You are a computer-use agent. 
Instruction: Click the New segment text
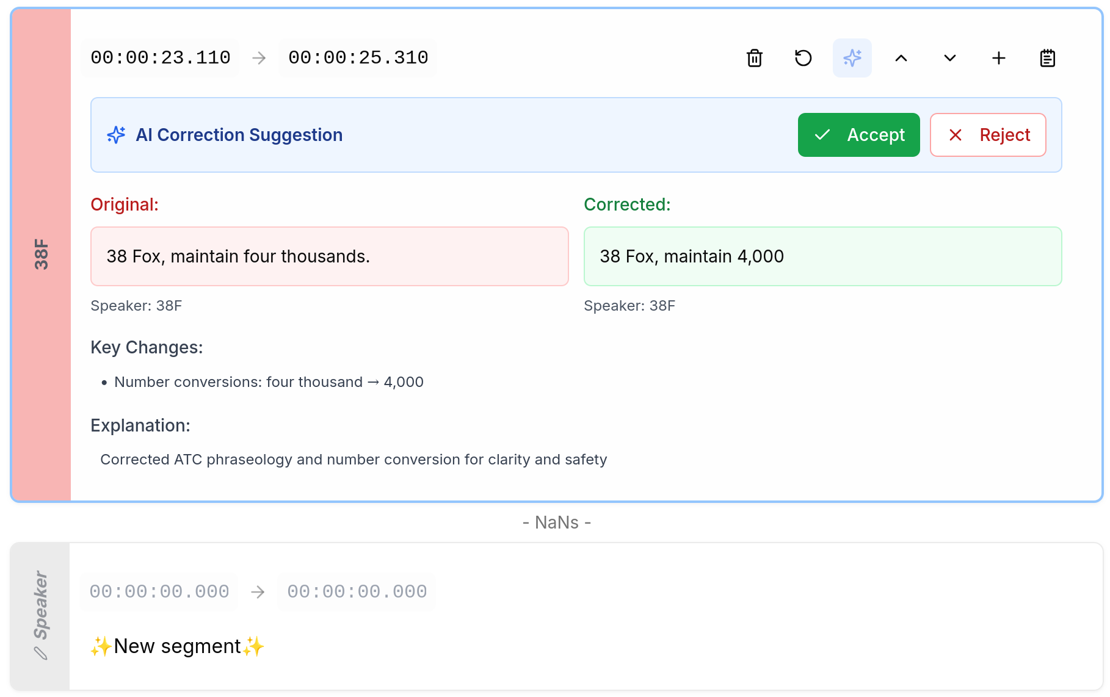(x=177, y=646)
